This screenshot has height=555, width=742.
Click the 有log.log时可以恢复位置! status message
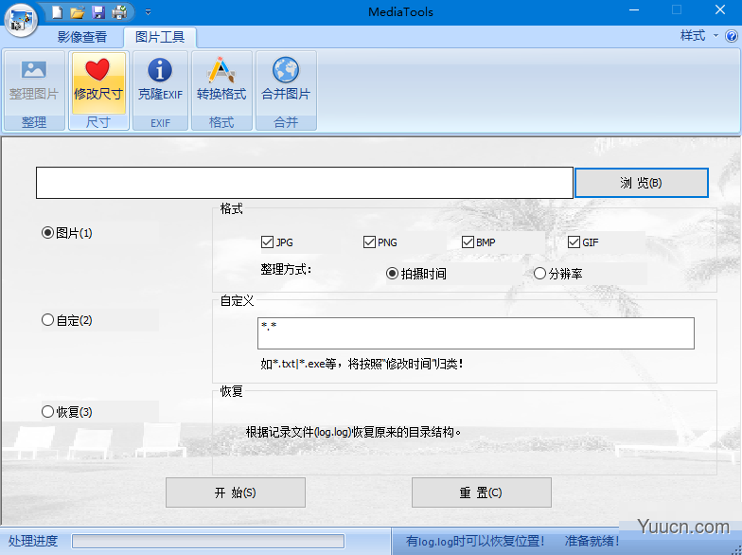pos(475,542)
